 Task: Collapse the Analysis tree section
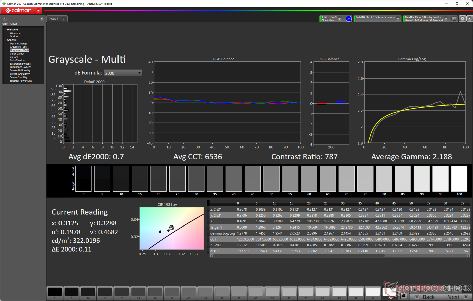(x=5, y=40)
